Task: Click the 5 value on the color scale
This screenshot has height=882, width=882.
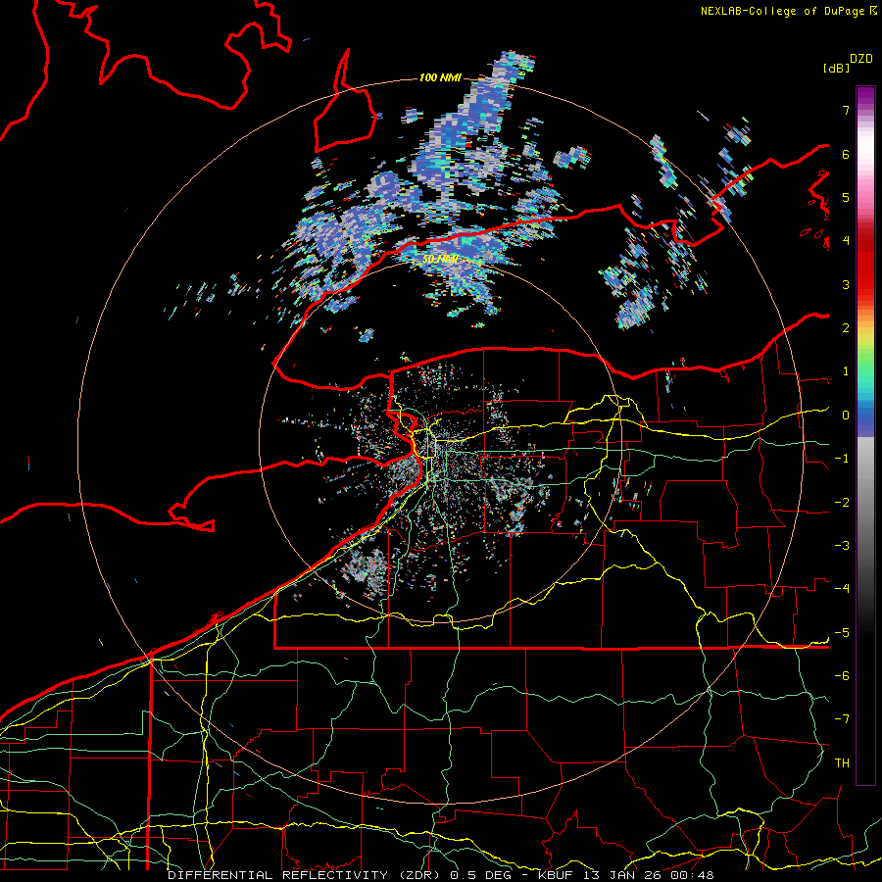Action: point(846,197)
